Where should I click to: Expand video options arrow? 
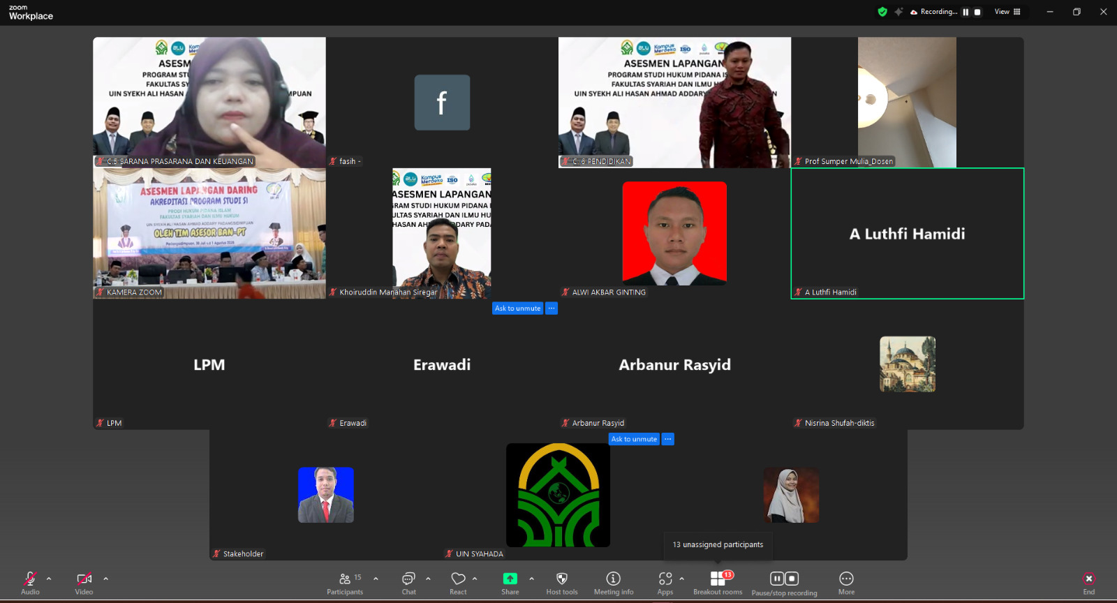[106, 579]
